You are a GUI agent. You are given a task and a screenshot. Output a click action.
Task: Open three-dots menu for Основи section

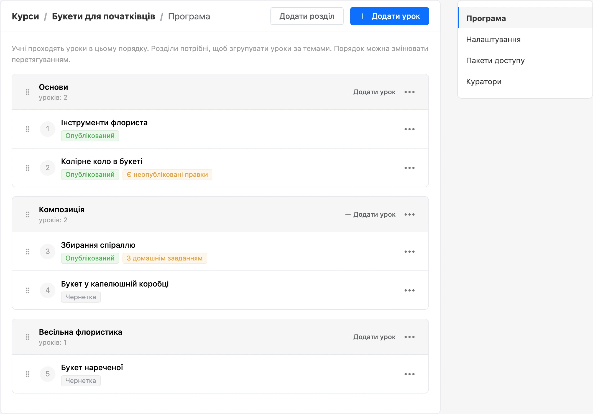(x=410, y=92)
